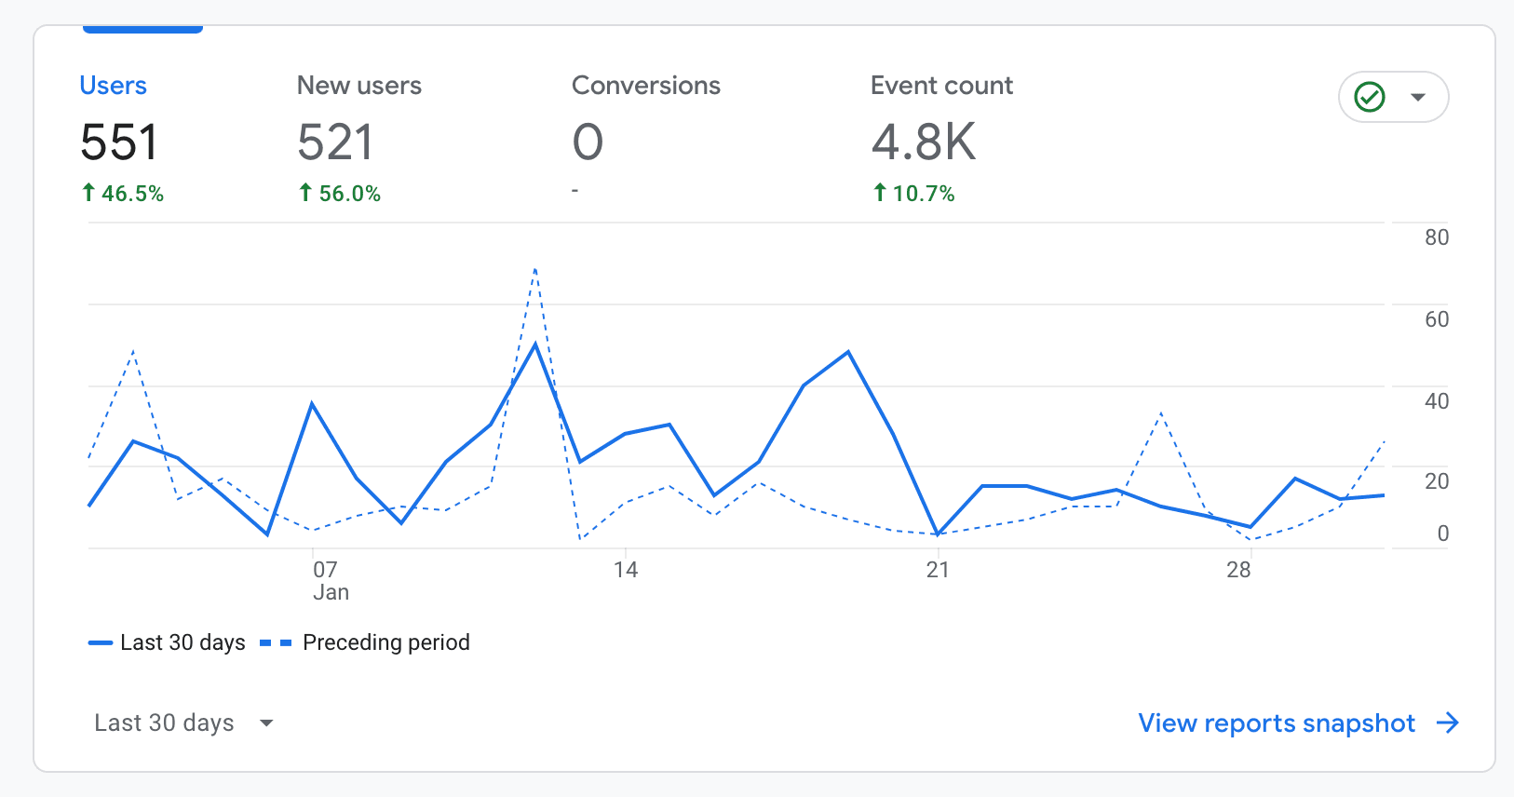Image resolution: width=1514 pixels, height=797 pixels.
Task: Click the 4.8K Event count value
Action: (923, 142)
